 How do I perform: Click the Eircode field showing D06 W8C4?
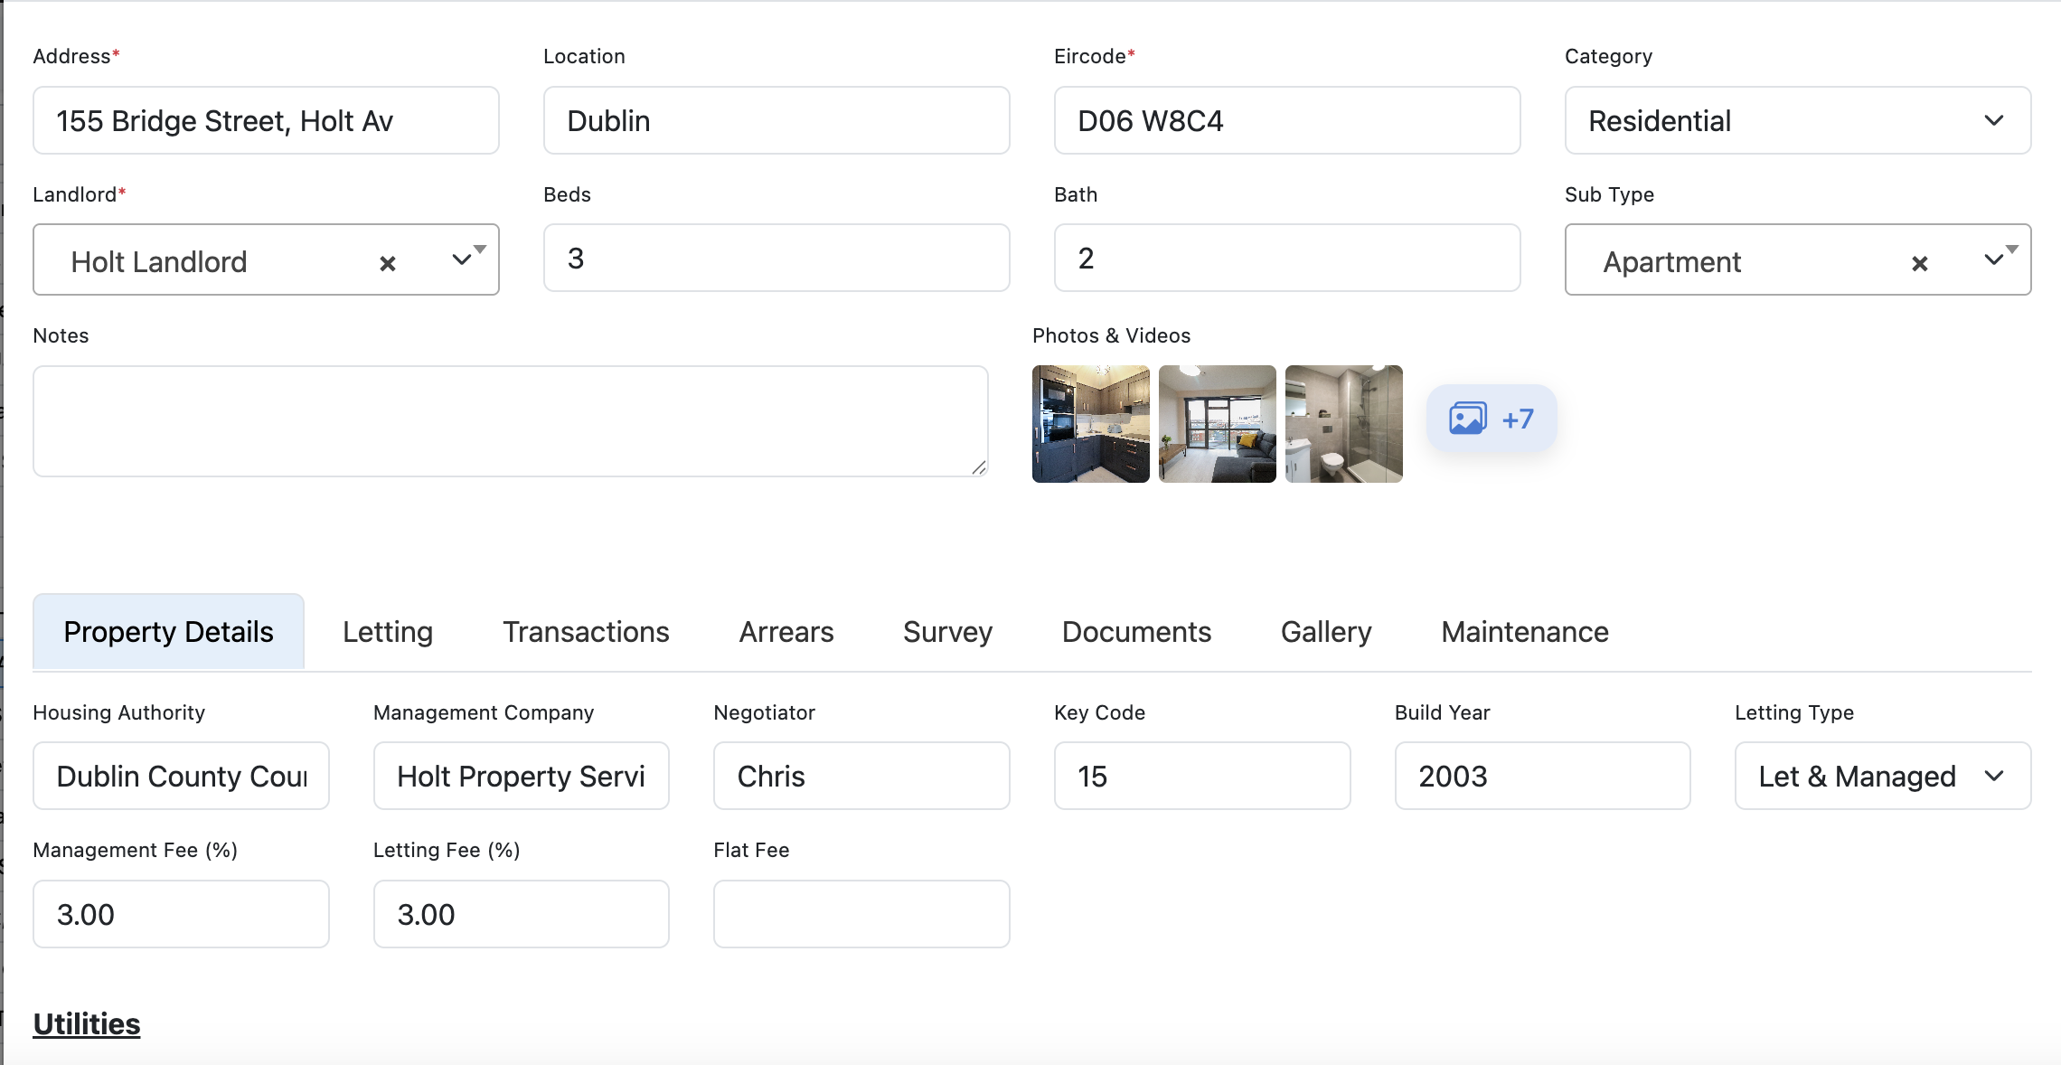[x=1286, y=120]
